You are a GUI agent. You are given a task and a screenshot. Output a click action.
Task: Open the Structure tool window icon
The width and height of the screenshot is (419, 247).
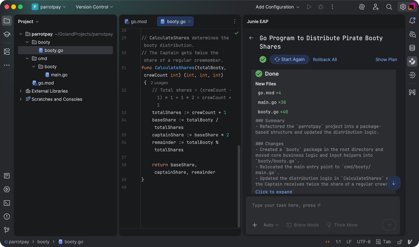(x=7, y=52)
